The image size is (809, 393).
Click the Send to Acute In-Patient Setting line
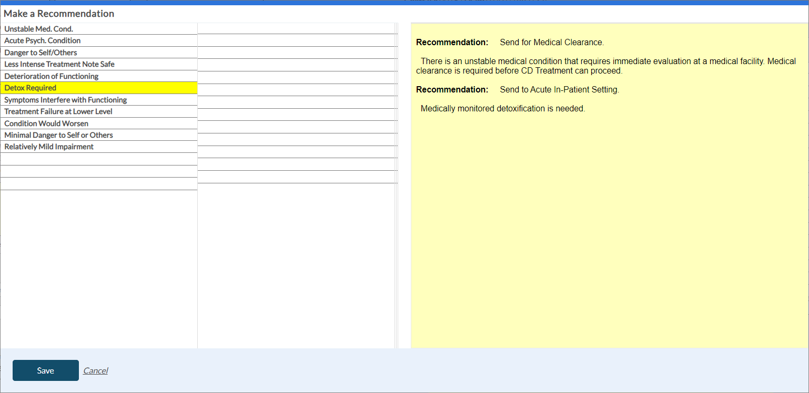559,89
